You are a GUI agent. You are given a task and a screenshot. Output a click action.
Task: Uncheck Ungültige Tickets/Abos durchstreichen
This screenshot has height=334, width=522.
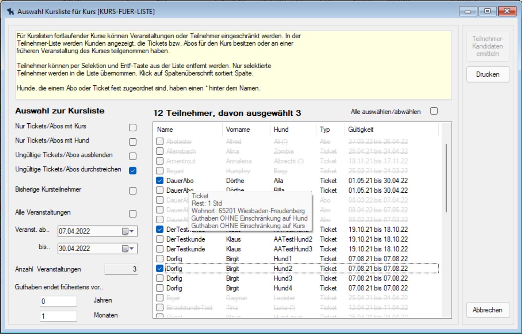(x=133, y=171)
